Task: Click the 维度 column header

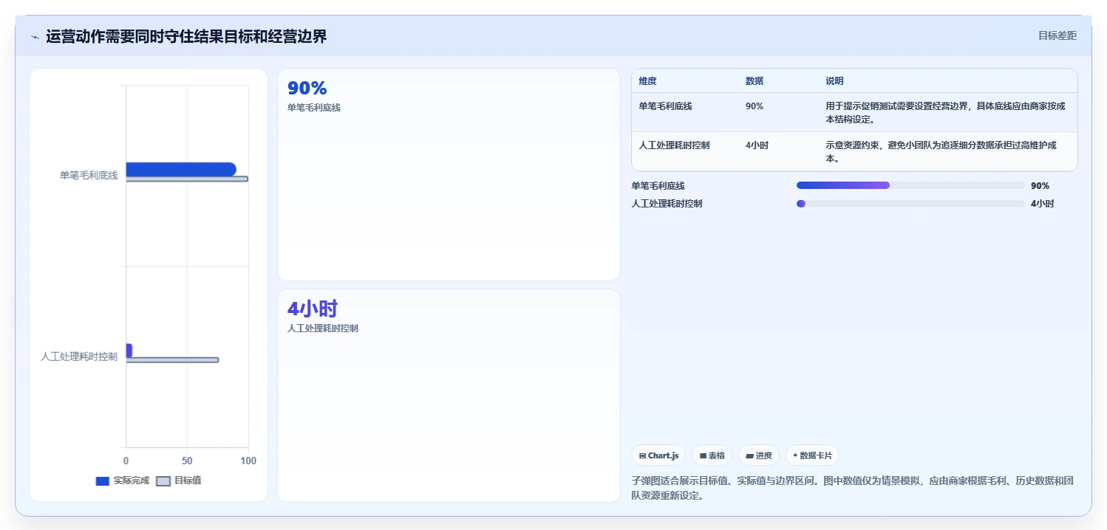Action: [x=648, y=81]
